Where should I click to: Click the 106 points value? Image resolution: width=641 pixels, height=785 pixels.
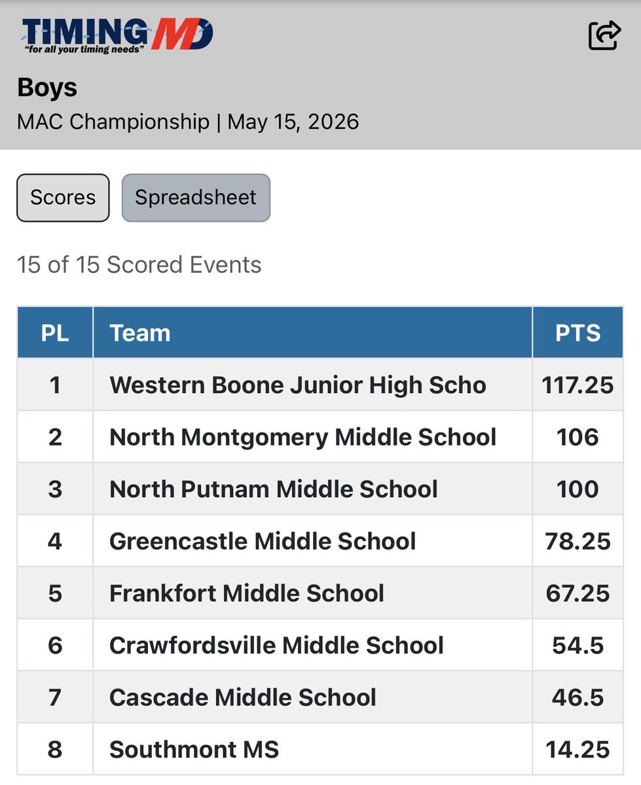[578, 437]
